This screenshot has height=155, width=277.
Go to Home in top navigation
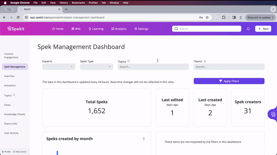(58, 29)
